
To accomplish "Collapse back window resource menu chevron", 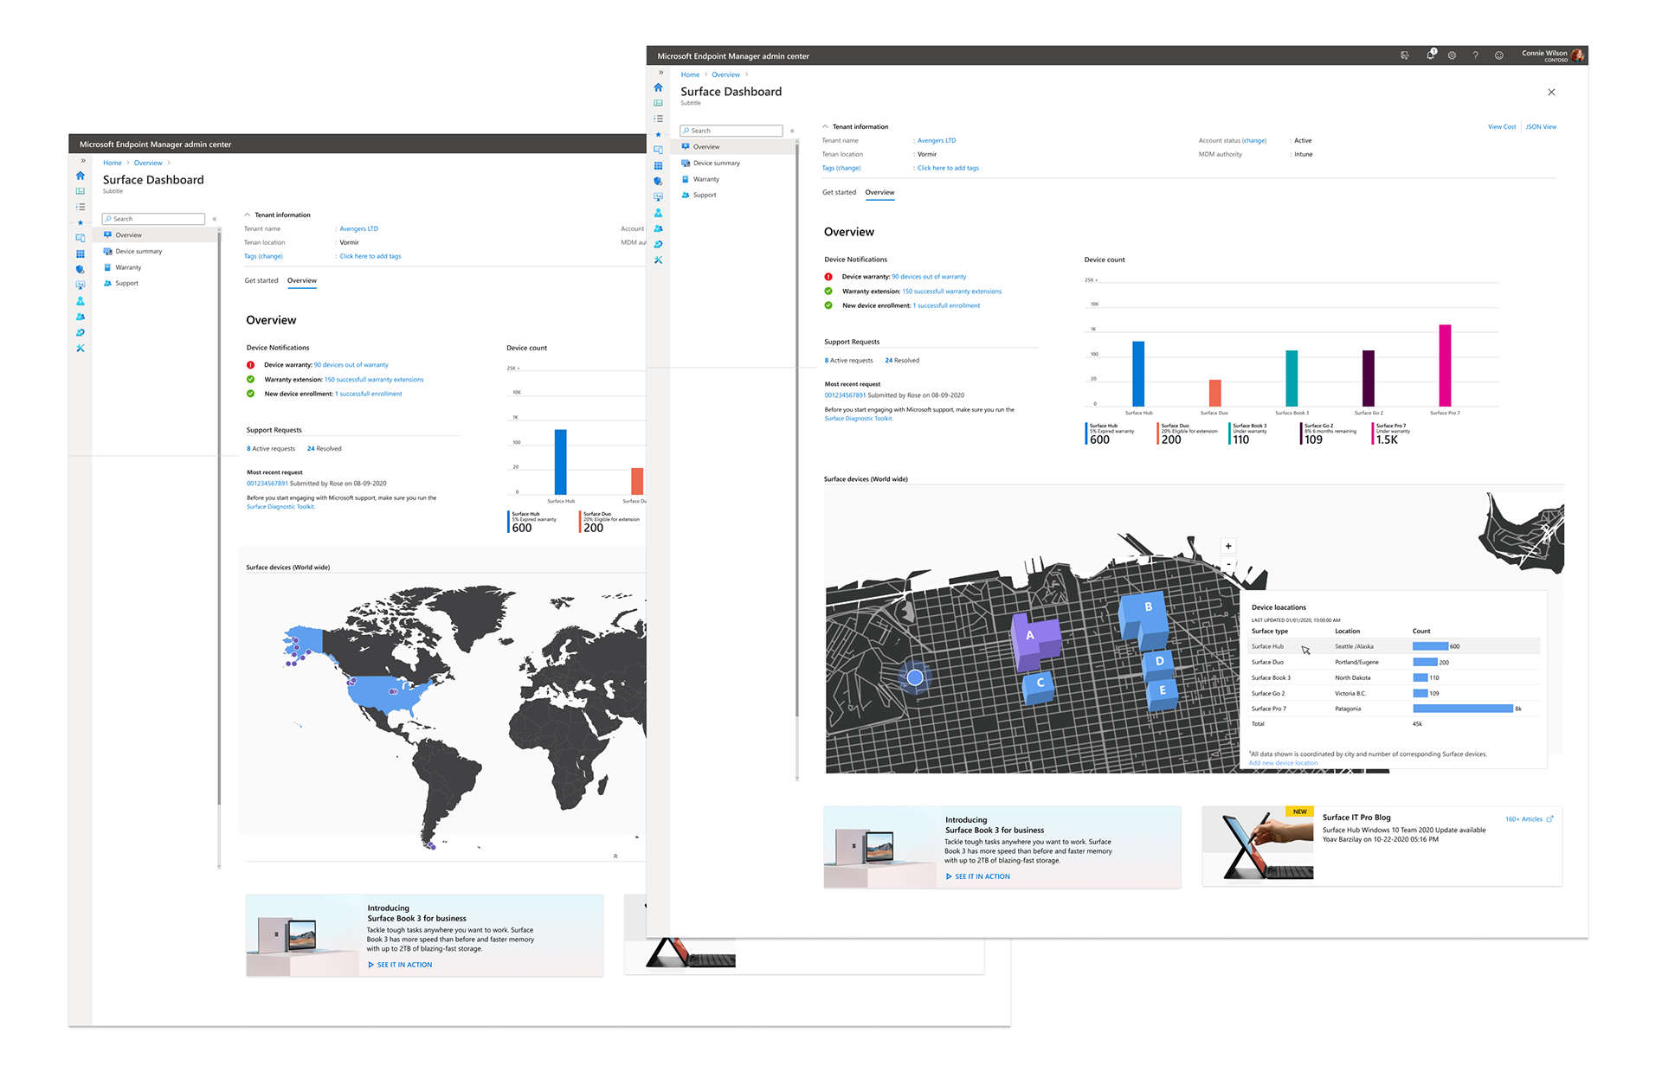I will pos(214,219).
